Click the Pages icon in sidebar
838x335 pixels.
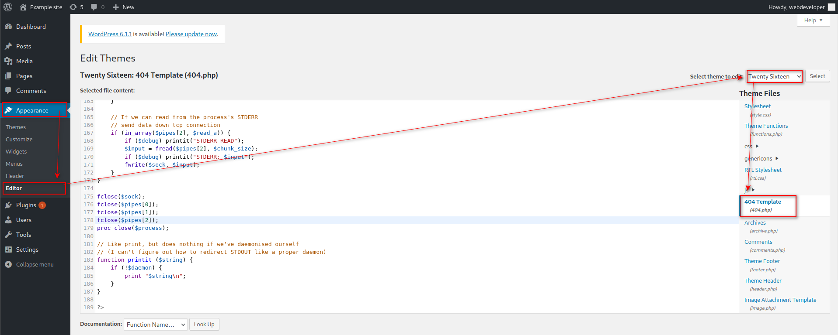(x=8, y=76)
